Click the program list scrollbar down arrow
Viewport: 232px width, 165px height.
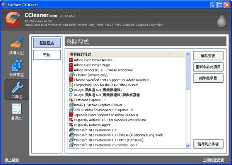(188, 146)
